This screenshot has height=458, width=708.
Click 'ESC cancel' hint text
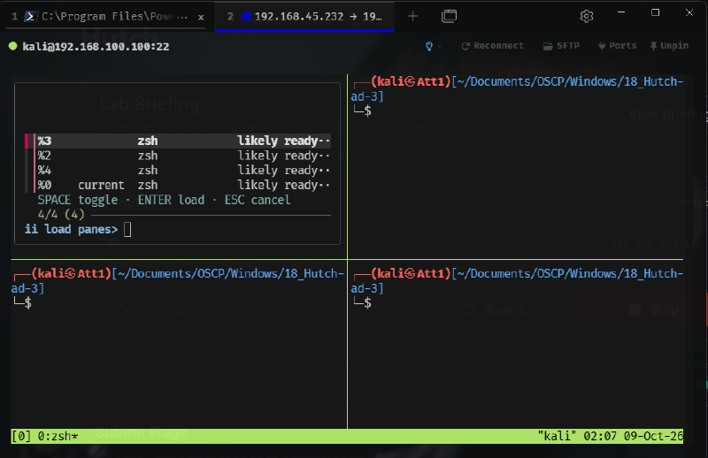coord(258,200)
